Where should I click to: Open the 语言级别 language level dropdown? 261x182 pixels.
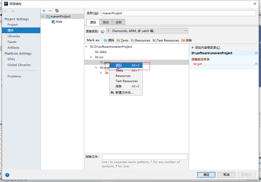click(x=147, y=31)
